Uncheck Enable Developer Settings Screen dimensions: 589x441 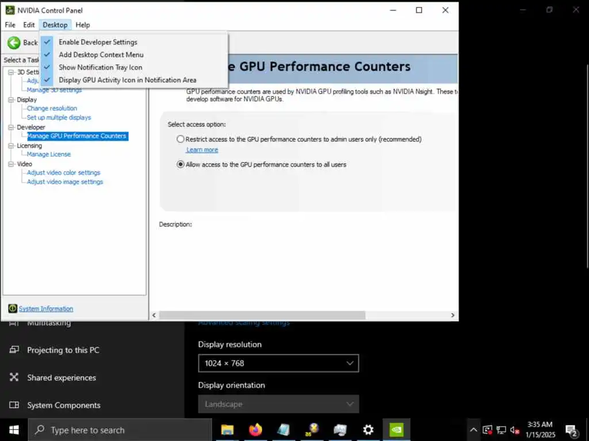point(133,42)
